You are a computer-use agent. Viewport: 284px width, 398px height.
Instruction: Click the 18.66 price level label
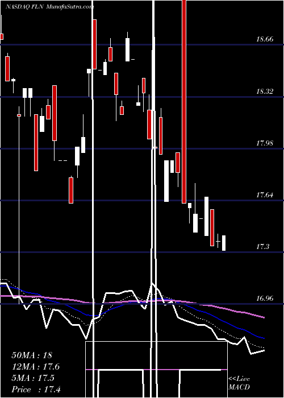(265, 39)
